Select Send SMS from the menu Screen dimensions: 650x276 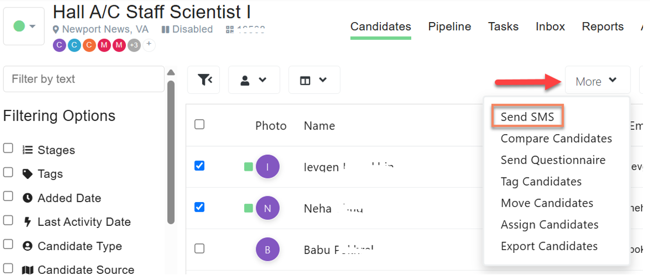click(527, 116)
